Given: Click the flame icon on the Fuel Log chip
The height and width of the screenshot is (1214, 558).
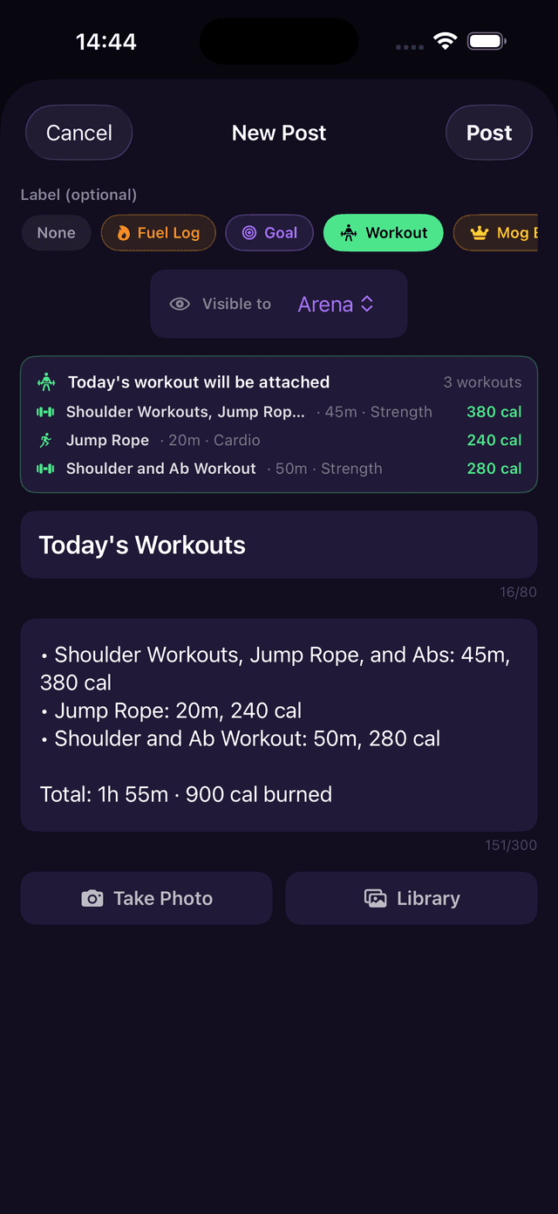Looking at the screenshot, I should point(122,233).
